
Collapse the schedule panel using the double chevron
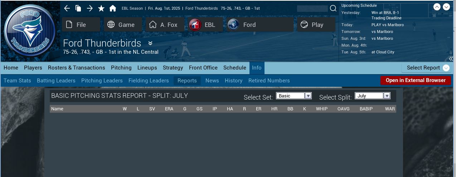coord(451,58)
